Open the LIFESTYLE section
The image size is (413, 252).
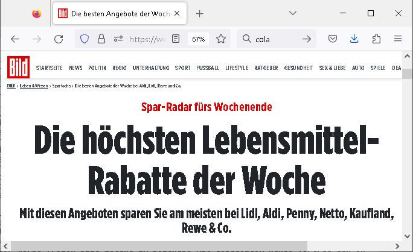click(237, 68)
